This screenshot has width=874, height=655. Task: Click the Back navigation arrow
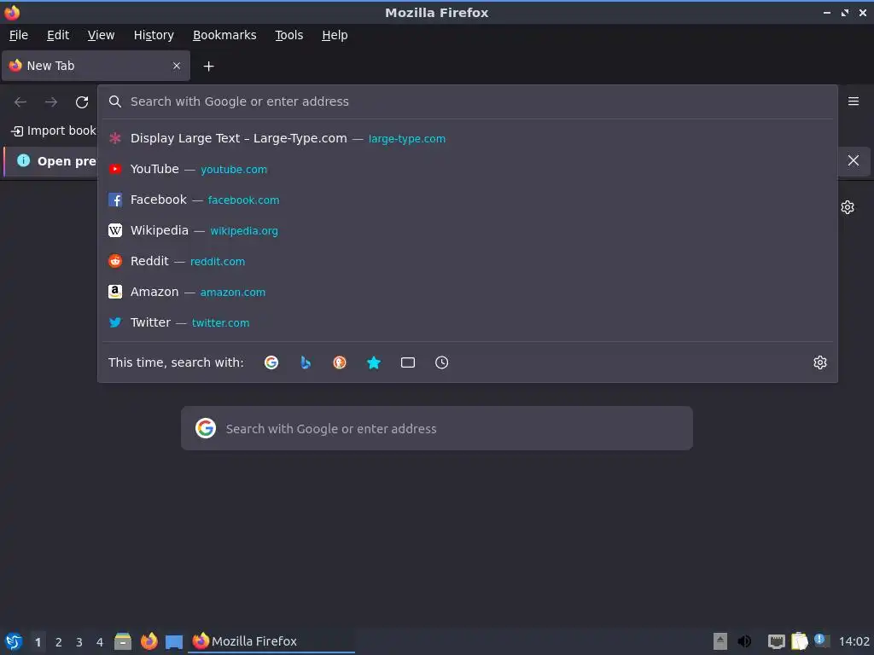click(x=20, y=102)
